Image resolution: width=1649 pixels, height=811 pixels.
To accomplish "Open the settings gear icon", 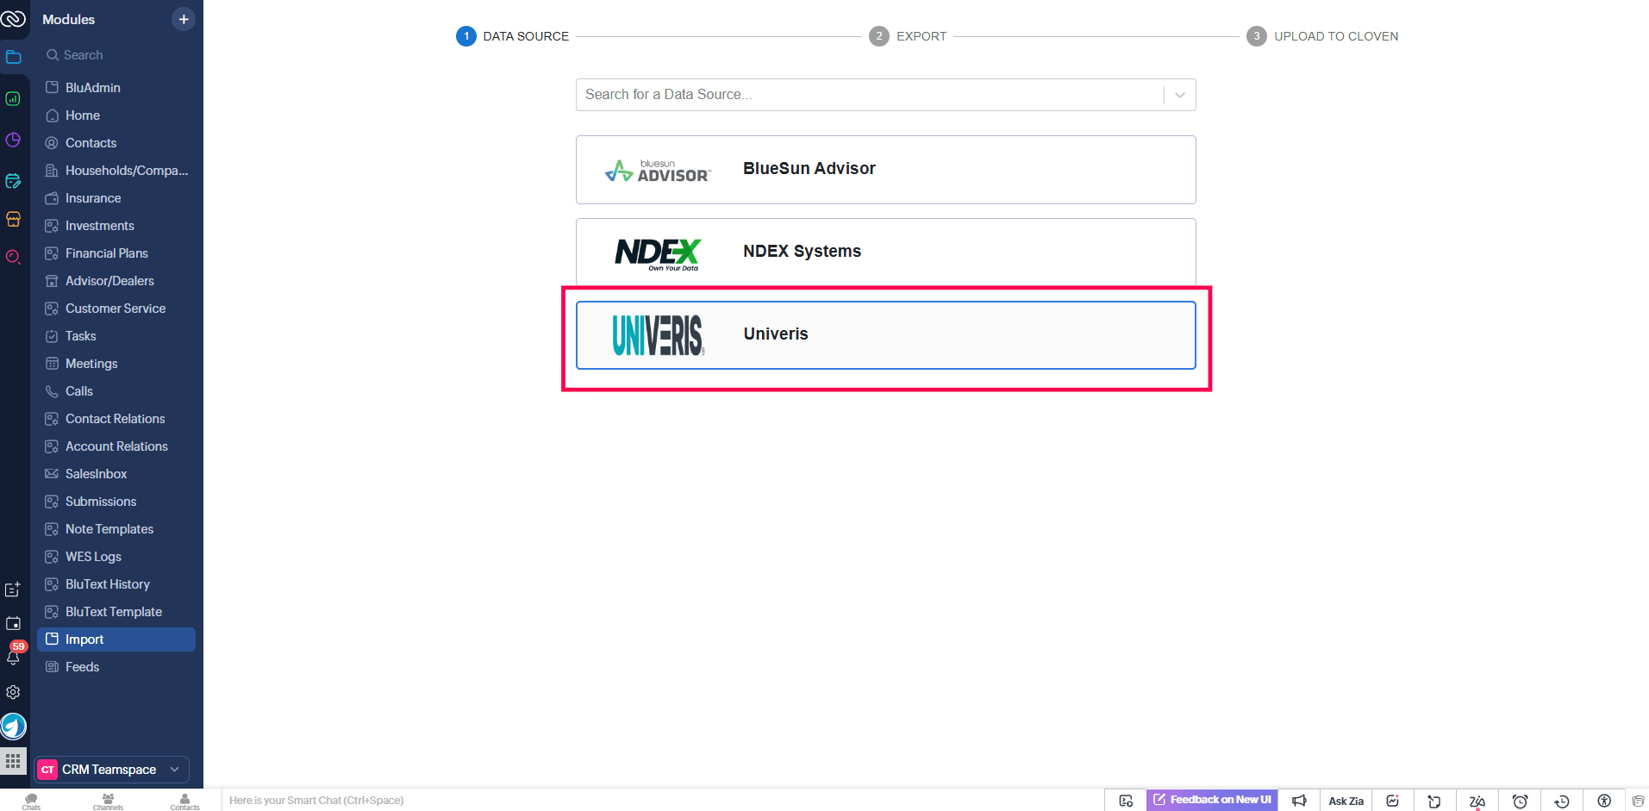I will (x=13, y=692).
